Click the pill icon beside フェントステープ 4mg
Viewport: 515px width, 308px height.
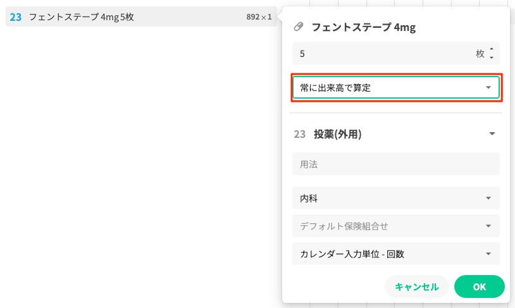tap(299, 27)
